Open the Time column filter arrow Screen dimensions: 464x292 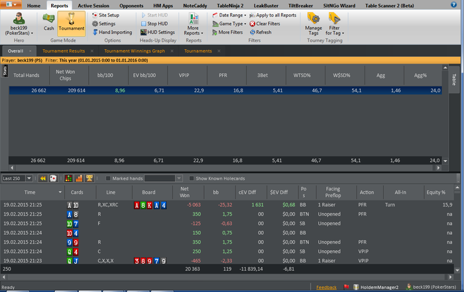pos(60,192)
